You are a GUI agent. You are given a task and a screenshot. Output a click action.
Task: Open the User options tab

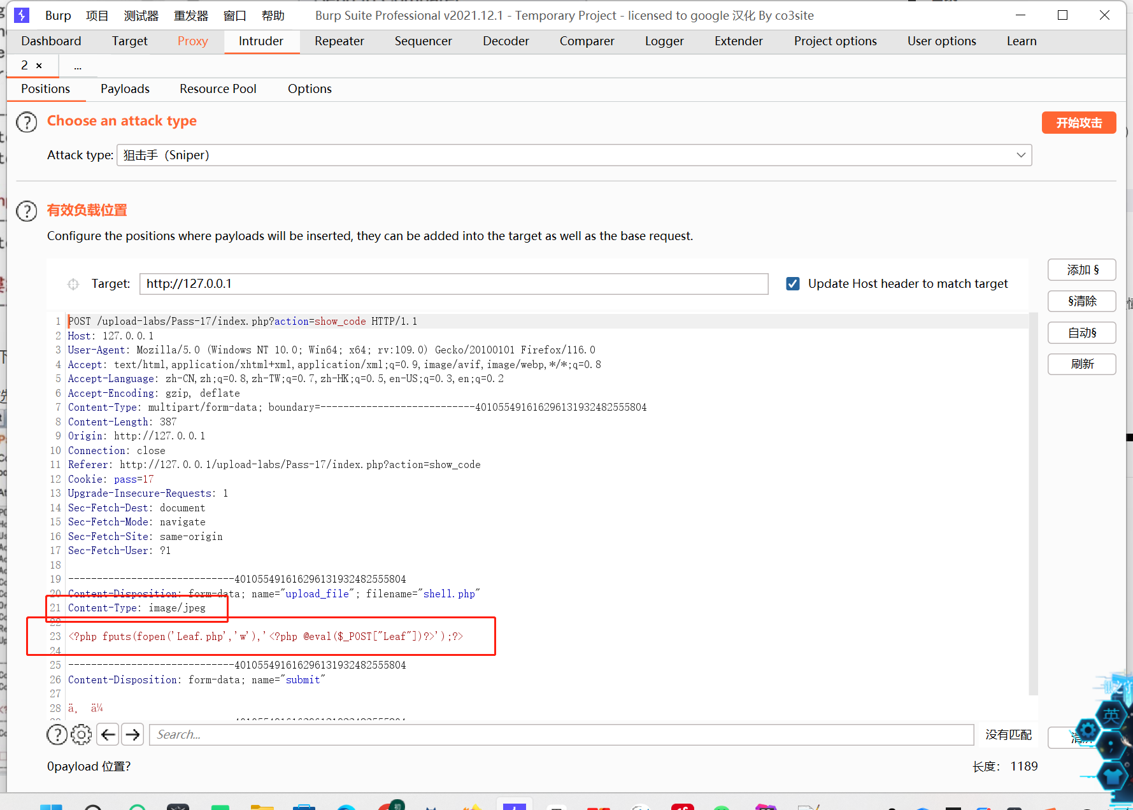point(942,41)
